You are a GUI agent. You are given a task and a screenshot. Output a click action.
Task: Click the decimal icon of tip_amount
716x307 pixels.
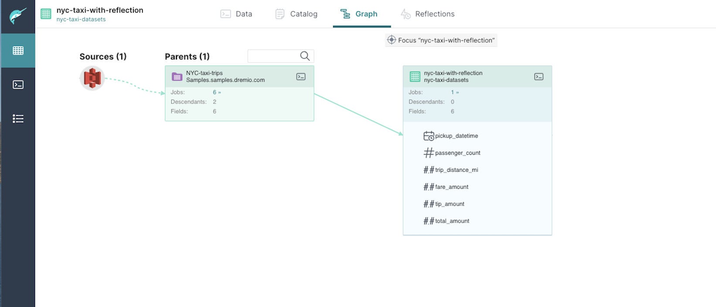pos(429,204)
